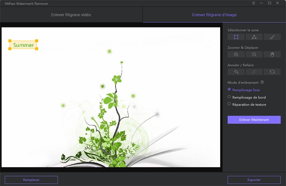Screen dimensions: 286x186
Task: Click the zoom in magnifier icon
Action: (x=236, y=54)
